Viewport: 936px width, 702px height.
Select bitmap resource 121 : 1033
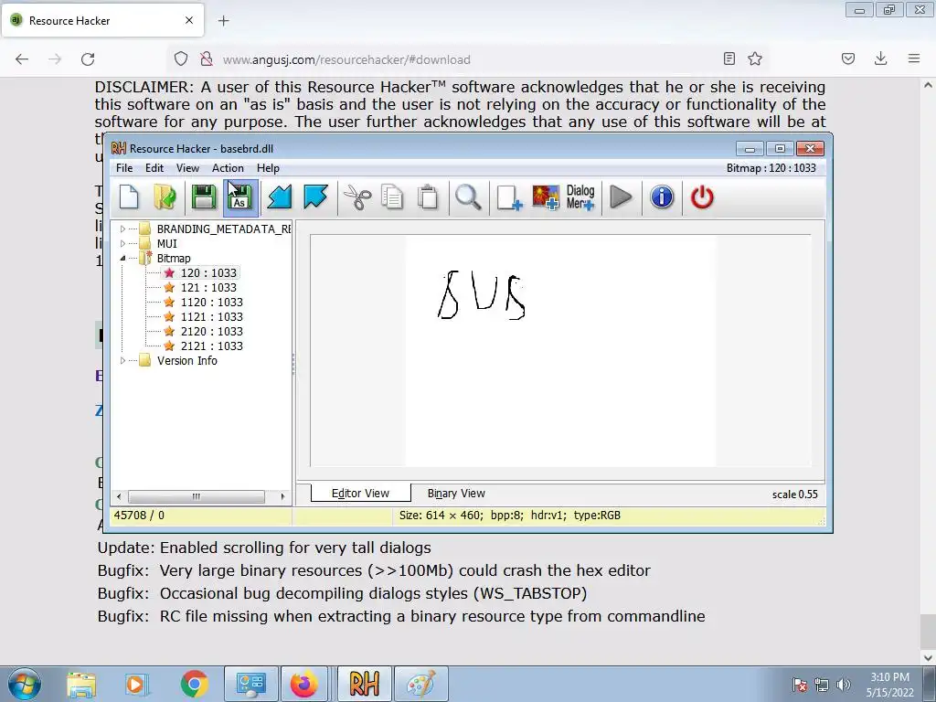click(208, 288)
